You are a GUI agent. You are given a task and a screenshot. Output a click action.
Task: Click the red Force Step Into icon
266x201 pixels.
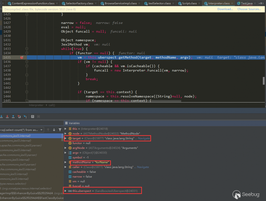tap(7, 117)
